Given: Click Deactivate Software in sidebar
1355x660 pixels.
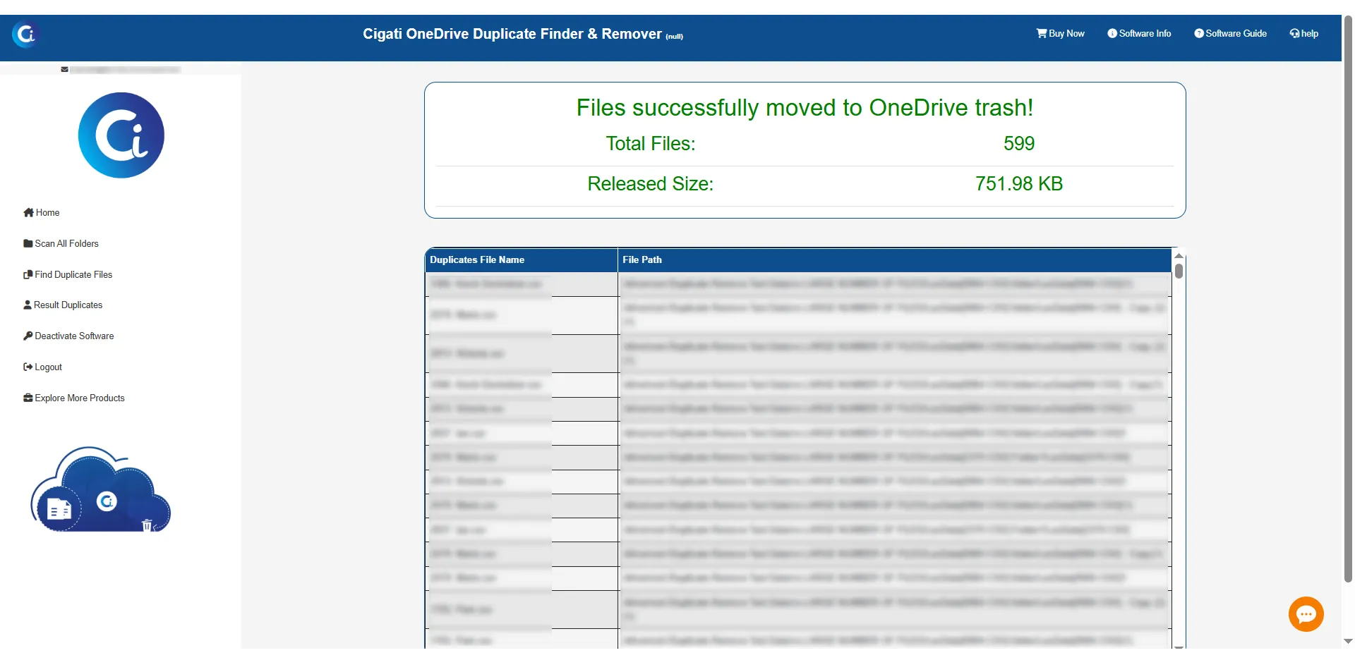Looking at the screenshot, I should (x=68, y=336).
